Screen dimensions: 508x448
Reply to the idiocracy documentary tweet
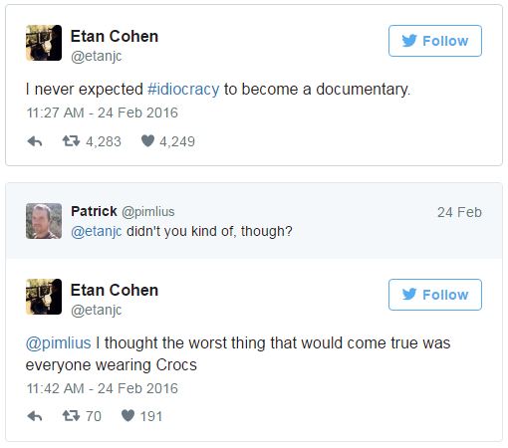(35, 141)
